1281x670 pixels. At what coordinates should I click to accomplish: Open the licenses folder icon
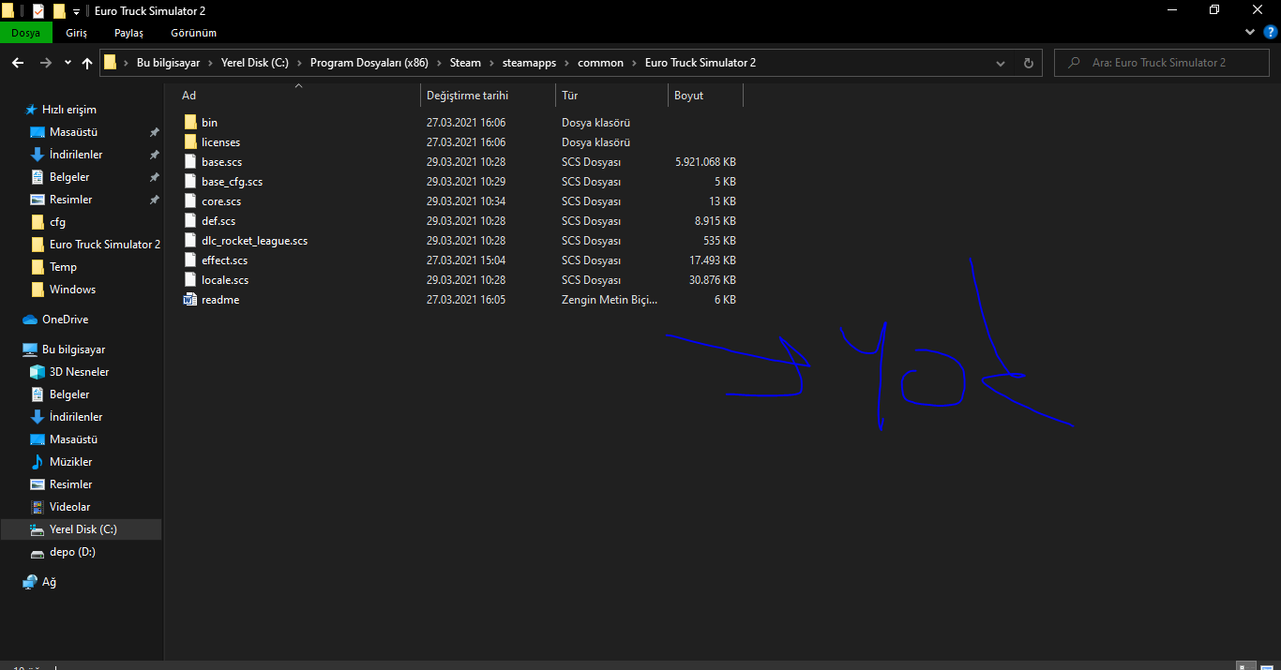click(190, 142)
